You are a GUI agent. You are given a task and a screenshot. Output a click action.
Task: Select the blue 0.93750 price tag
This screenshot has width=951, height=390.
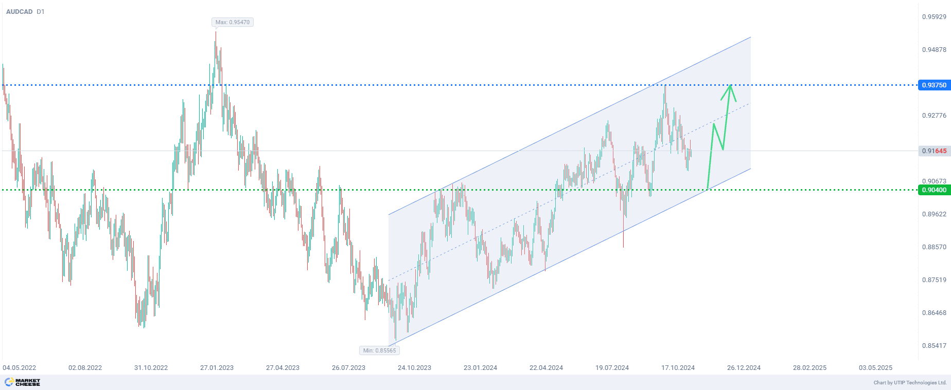tap(934, 85)
